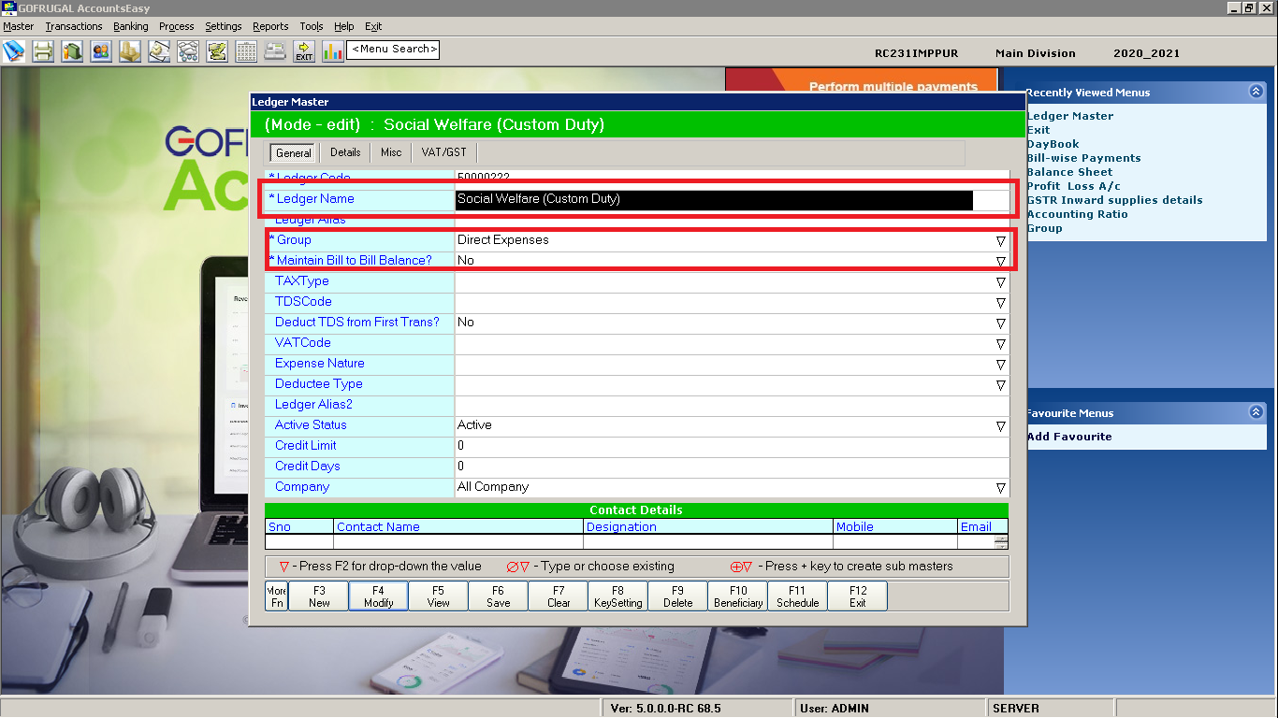Click the F12 Exit button

pos(857,596)
